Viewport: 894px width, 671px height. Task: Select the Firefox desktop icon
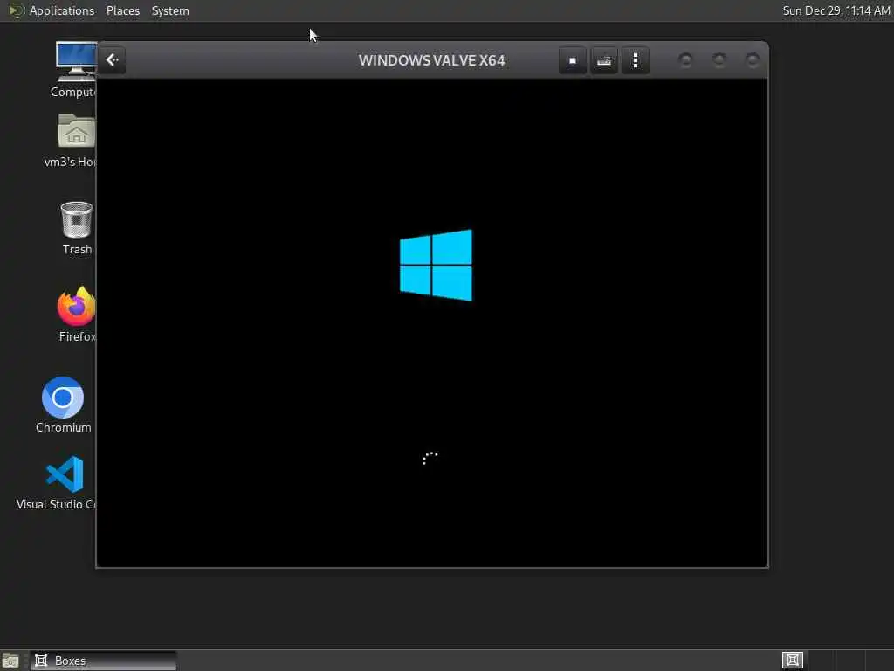click(77, 315)
